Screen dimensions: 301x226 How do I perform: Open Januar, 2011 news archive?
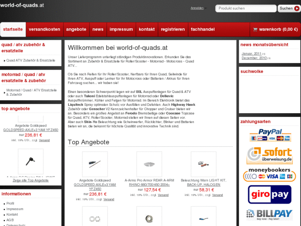click(251, 53)
